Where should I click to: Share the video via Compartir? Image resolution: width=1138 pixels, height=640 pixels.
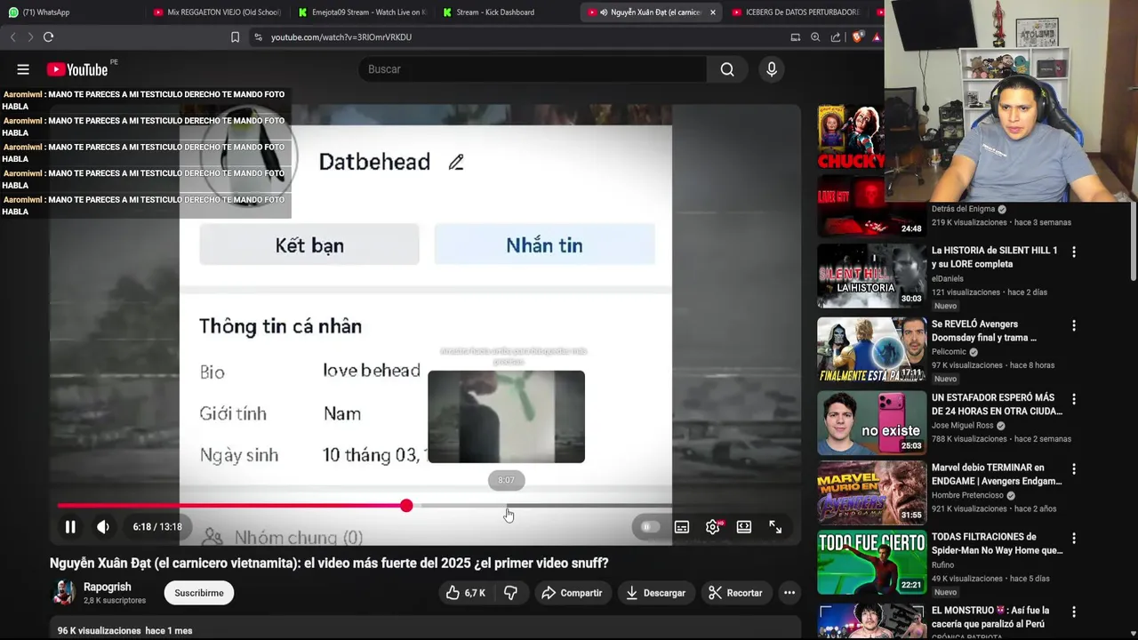(572, 593)
